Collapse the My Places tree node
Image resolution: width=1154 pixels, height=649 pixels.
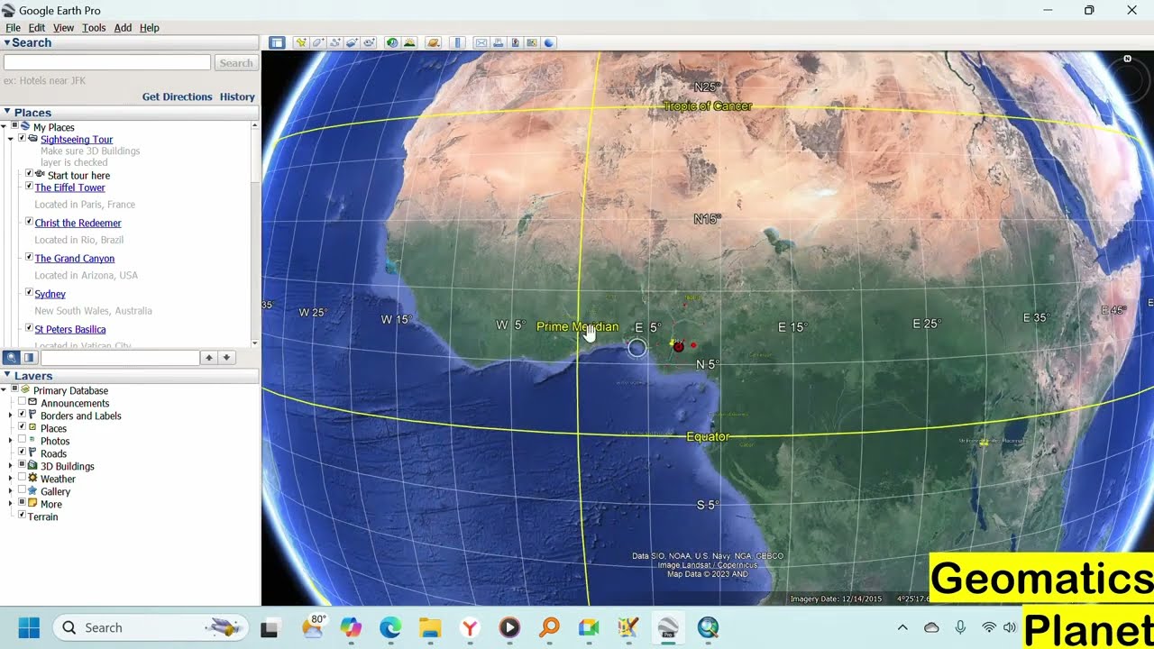5,126
